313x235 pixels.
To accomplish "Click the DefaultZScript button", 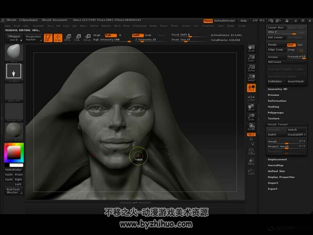I will 225,21.
